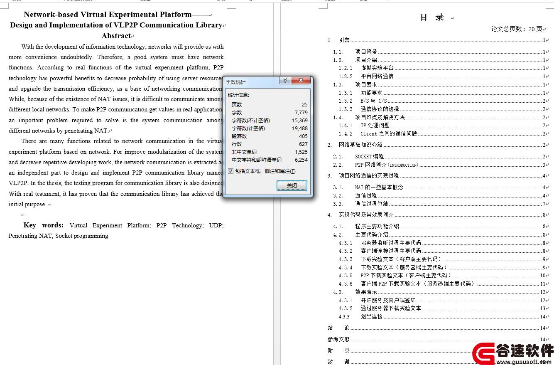Go to TOC entry 开启服务及客户端登陆
Viewport: 554px width, 365px height.
(x=442, y=300)
